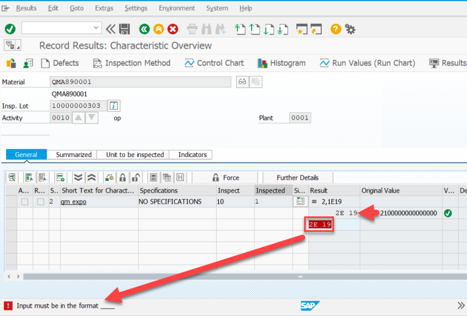Click the Si... column icon in qm expo row
The width and height of the screenshot is (467, 316).
coord(300,201)
